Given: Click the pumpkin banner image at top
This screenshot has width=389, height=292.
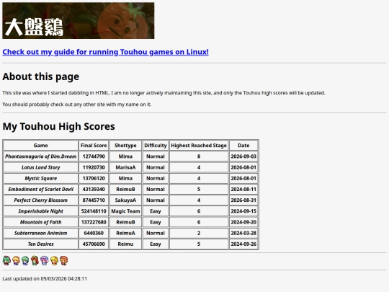Looking at the screenshot, I should click(79, 21).
